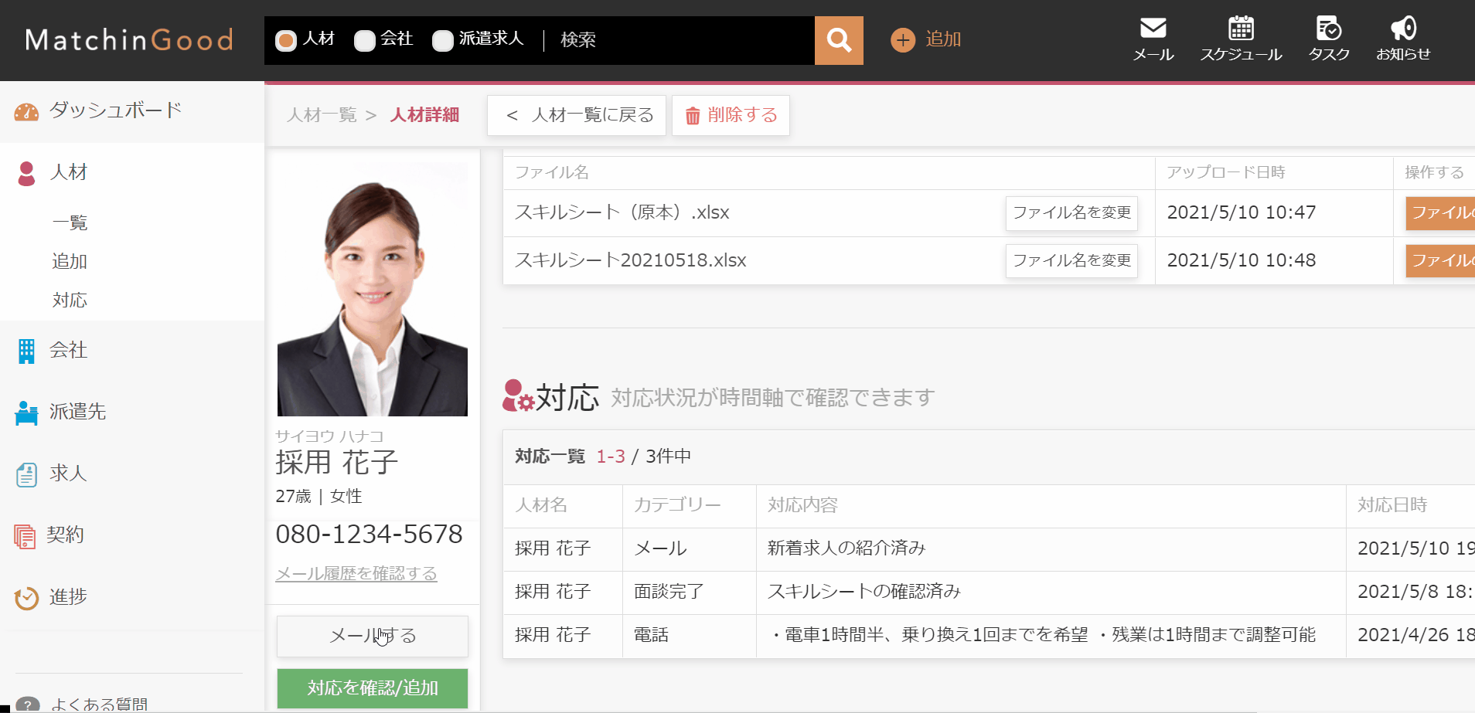Viewport: 1475px width, 713px height.
Task: Open the 会社 building sidebar item
Action: click(68, 351)
